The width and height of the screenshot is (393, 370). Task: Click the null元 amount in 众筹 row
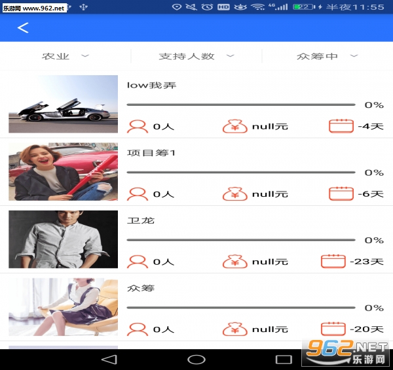[x=270, y=329]
